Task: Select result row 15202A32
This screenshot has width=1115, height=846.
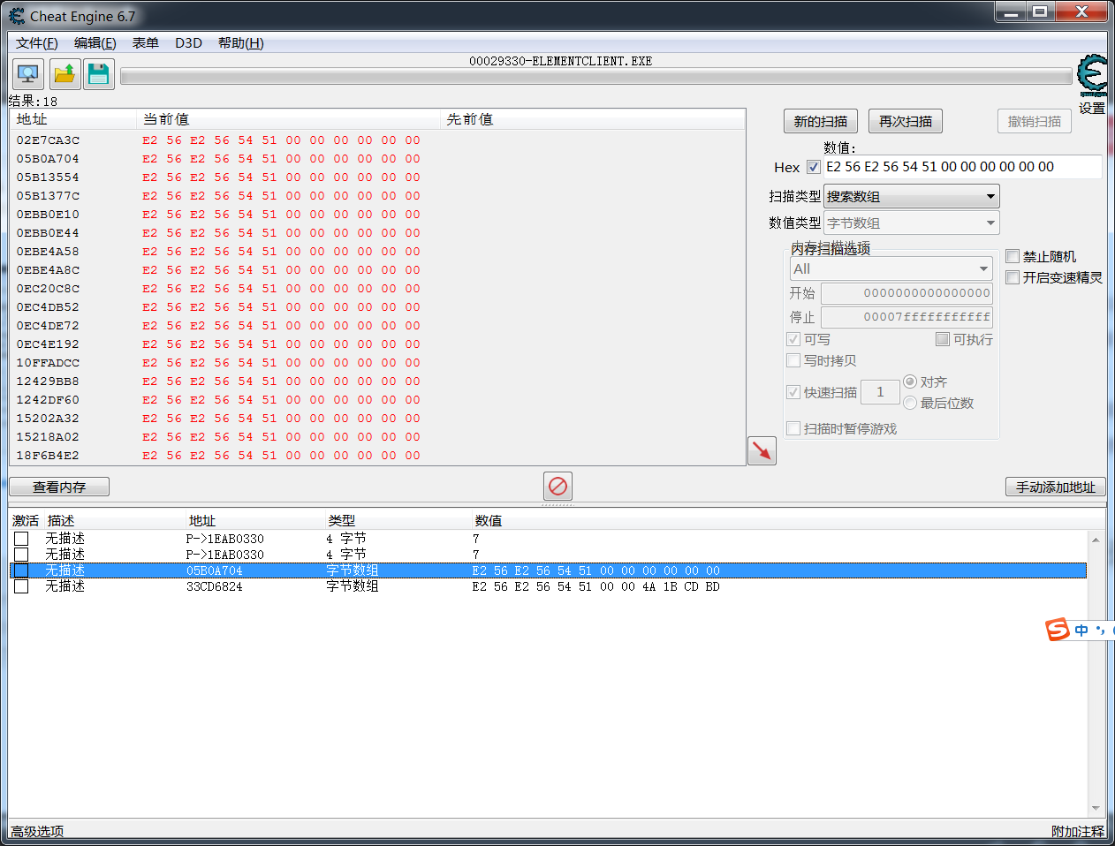Action: tap(377, 419)
